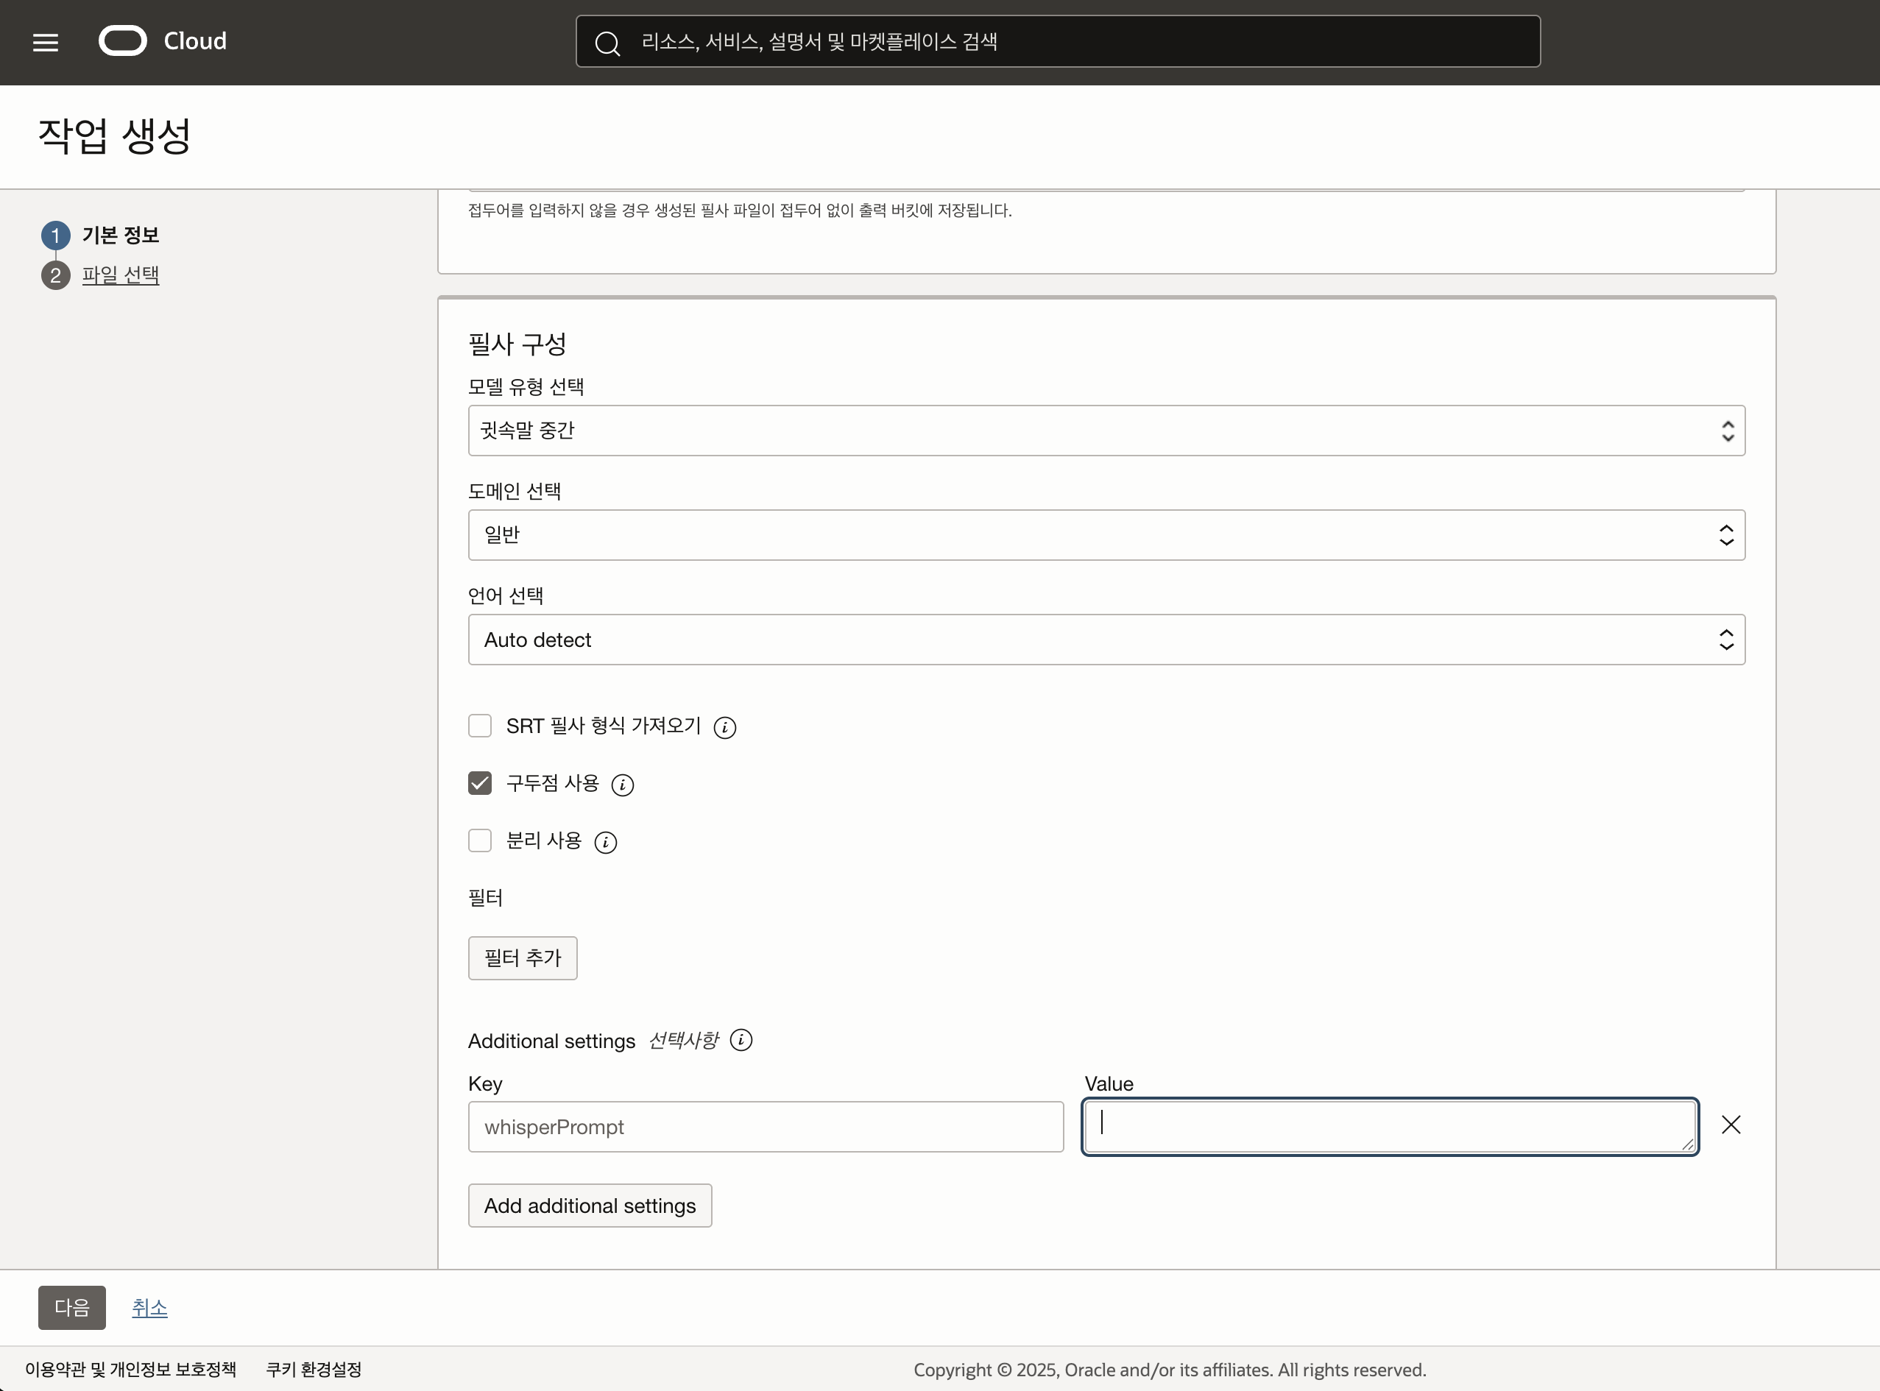
Task: Enable the 분리 사용 checkbox
Action: pos(480,840)
